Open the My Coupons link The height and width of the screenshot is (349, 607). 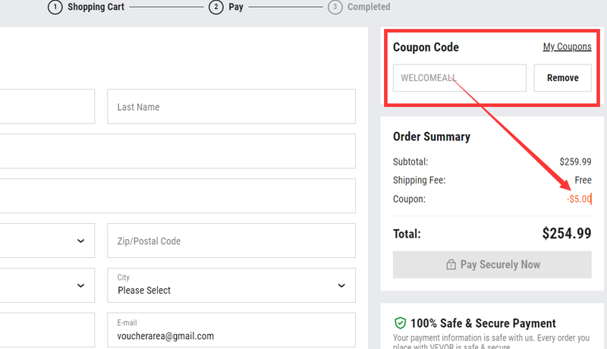(567, 47)
